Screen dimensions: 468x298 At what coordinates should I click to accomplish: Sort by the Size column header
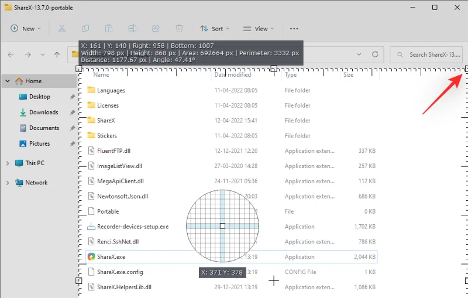(x=348, y=75)
